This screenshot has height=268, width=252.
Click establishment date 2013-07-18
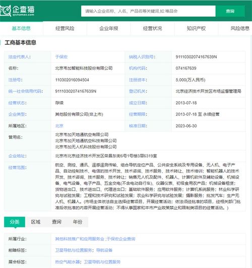coord(186,103)
